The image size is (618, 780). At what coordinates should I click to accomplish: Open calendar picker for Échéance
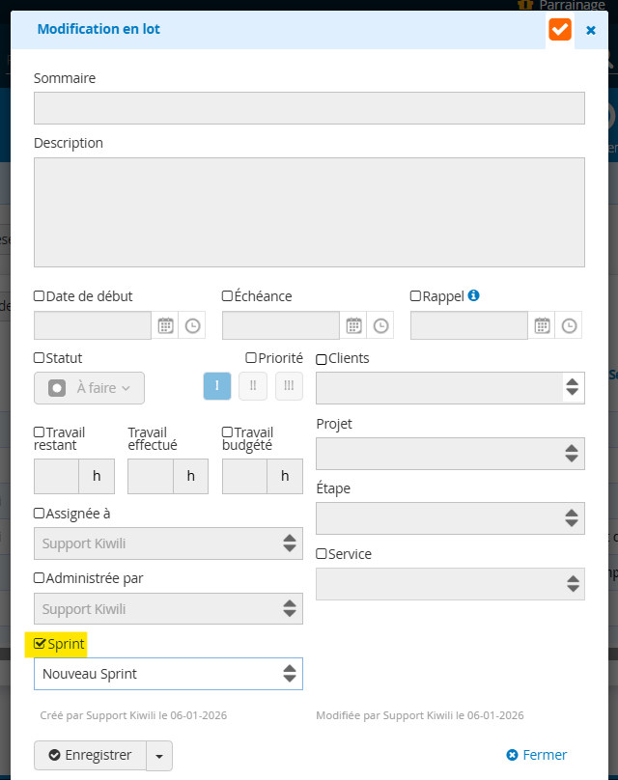coord(353,325)
